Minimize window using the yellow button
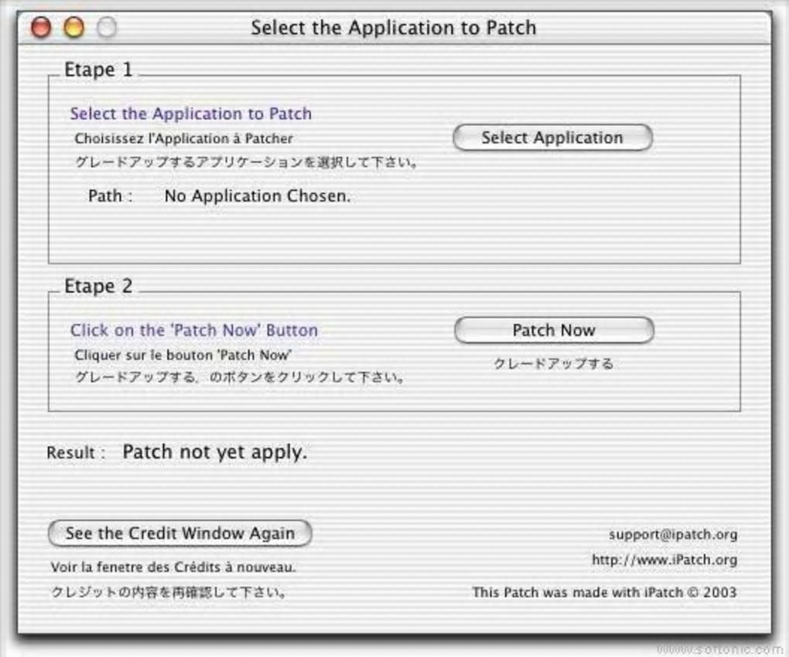Image resolution: width=789 pixels, height=657 pixels. tap(73, 27)
